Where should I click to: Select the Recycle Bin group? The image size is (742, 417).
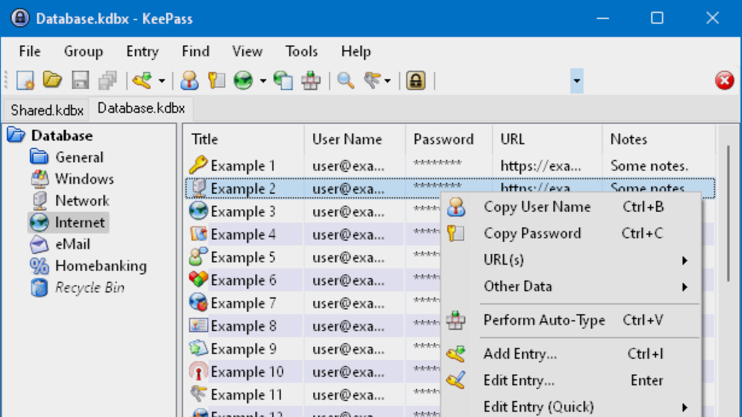click(x=89, y=288)
